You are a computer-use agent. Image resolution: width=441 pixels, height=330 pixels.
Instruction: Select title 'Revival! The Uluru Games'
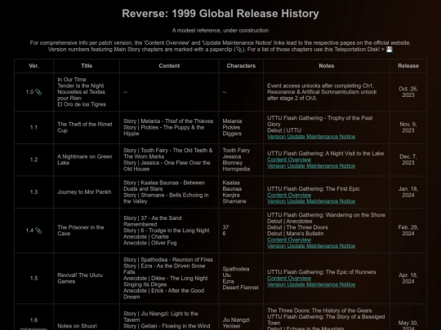pos(80,278)
